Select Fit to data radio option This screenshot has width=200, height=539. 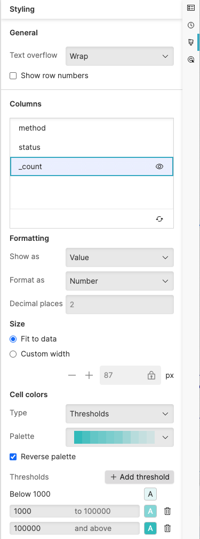[13, 339]
